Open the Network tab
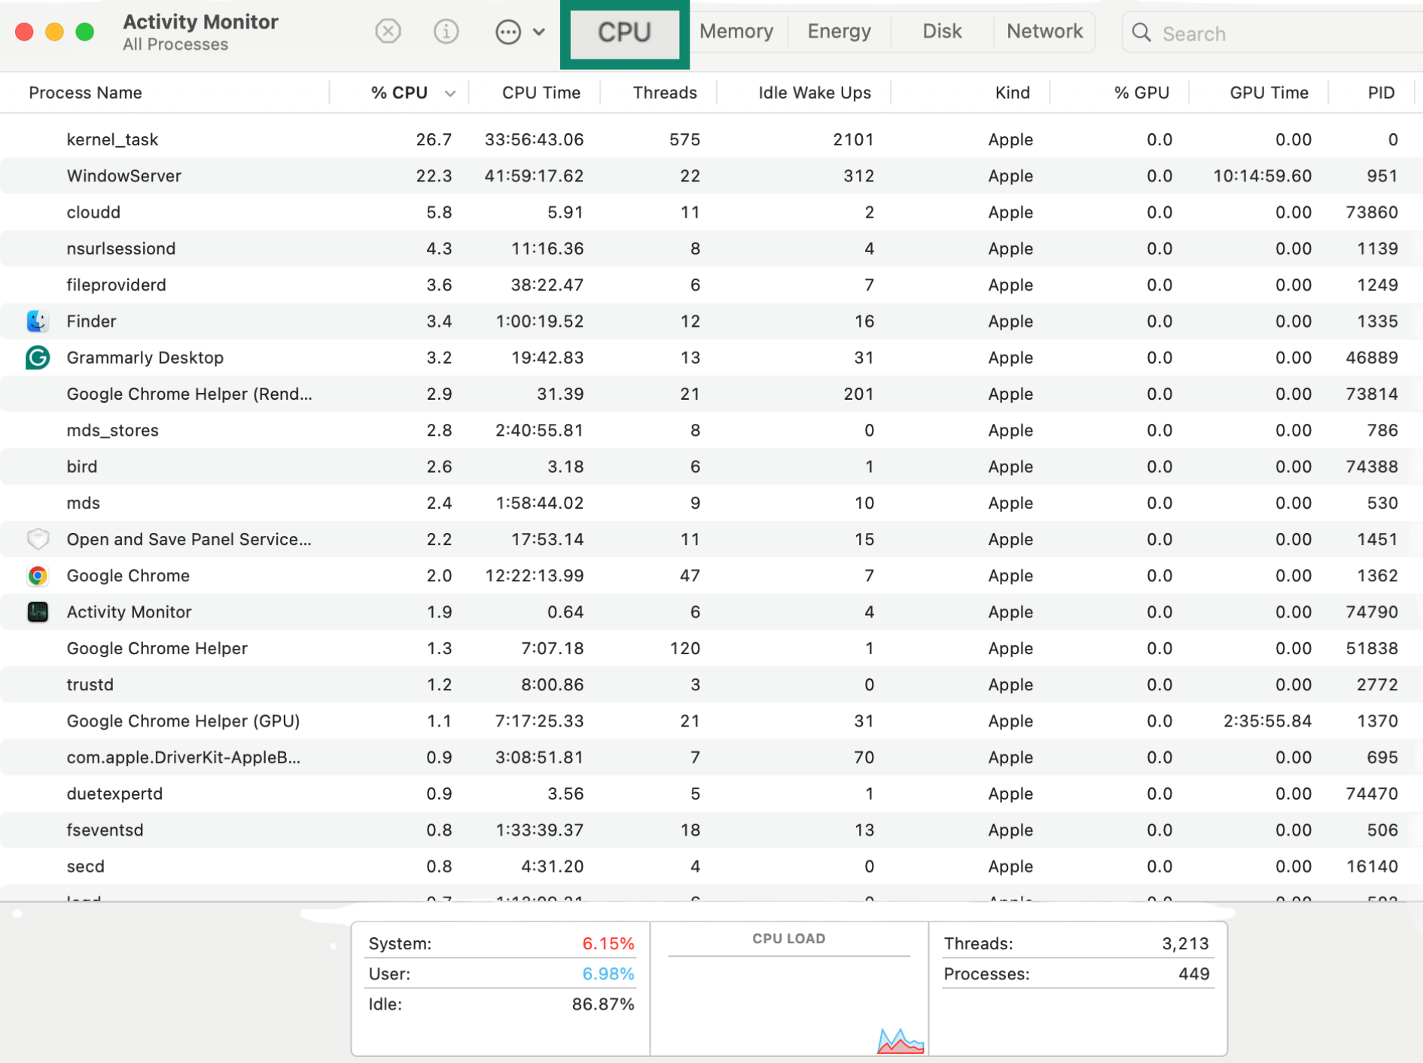The width and height of the screenshot is (1423, 1063). 1044,32
